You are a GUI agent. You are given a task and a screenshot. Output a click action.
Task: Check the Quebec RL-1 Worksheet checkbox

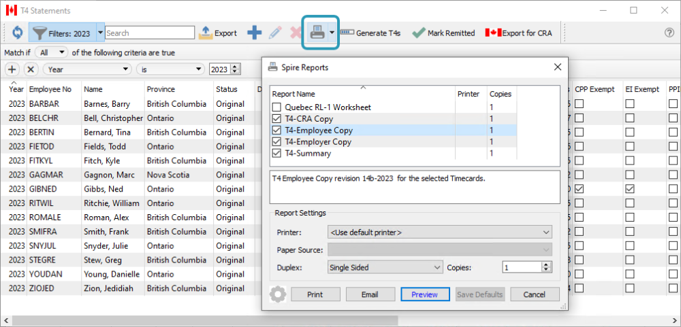tap(276, 107)
